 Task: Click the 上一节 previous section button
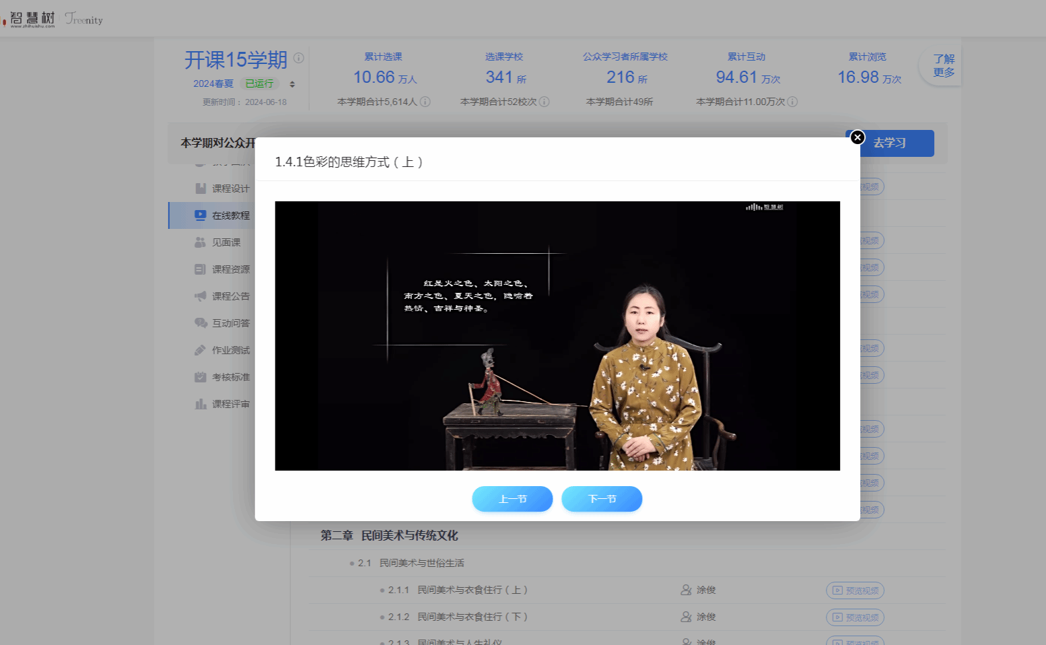512,499
